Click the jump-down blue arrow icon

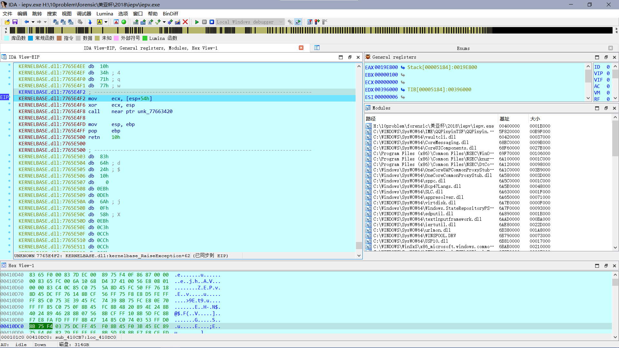click(90, 22)
